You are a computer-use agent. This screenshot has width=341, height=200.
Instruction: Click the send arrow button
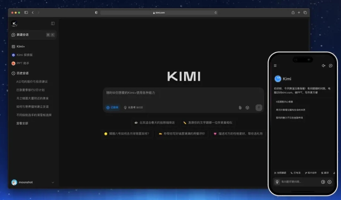[x=259, y=108]
